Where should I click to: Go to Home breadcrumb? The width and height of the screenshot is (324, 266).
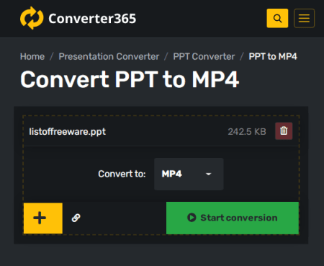pos(32,56)
